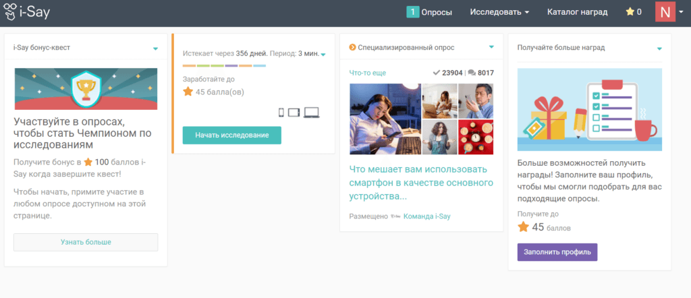Click the Узнать больше button
The image size is (691, 298).
tap(86, 242)
